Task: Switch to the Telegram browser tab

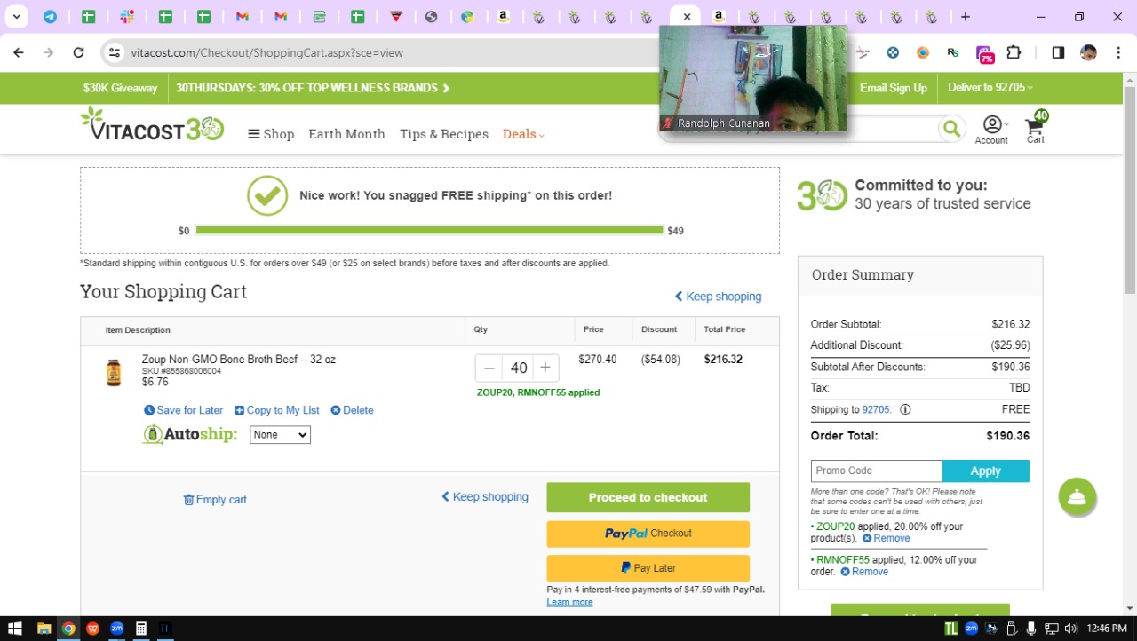Action: tap(51, 16)
